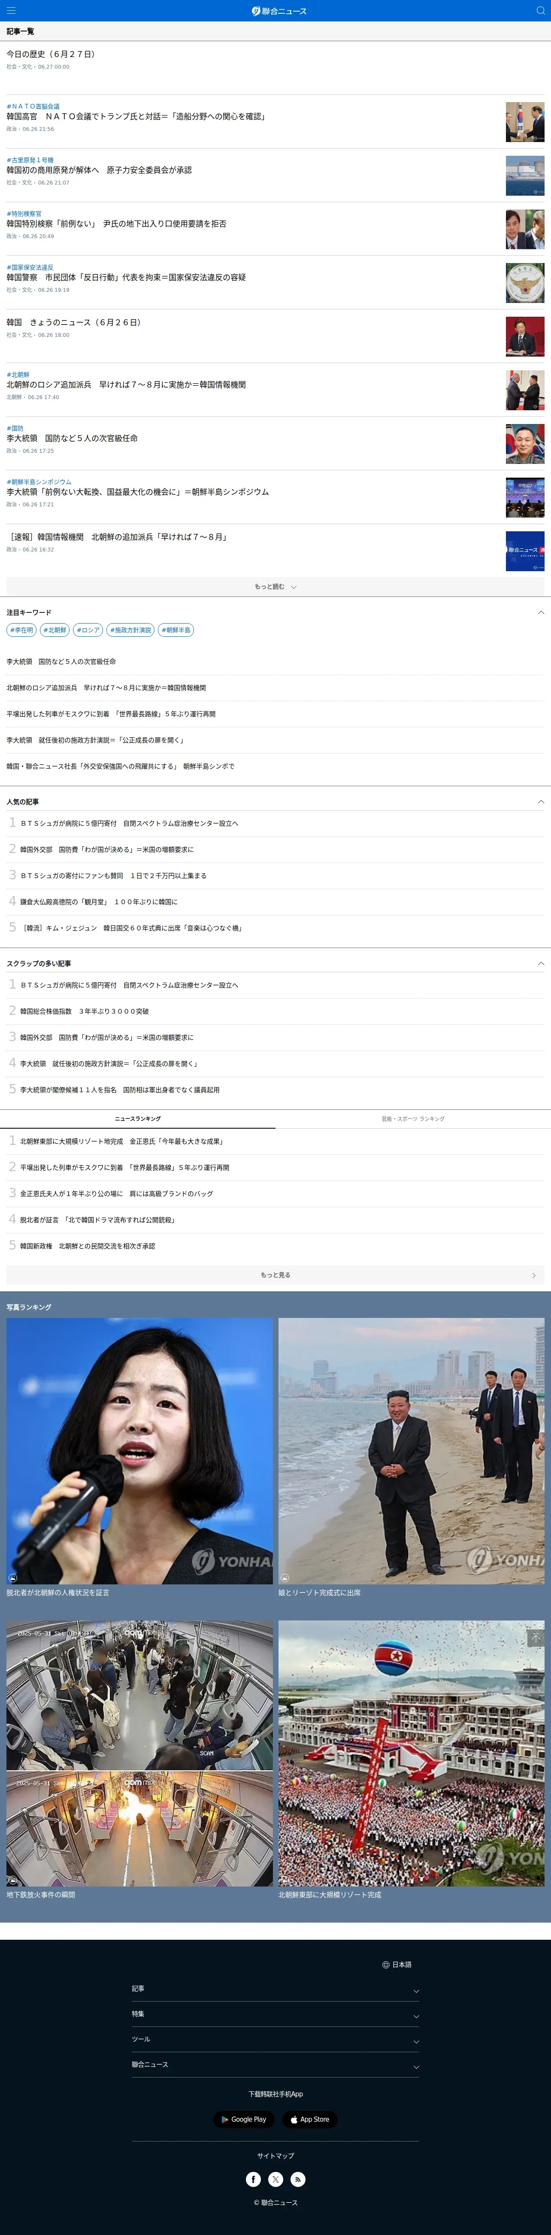551x2235 pixels.
Task: Open 韓国 きょうのニュース（6月26日）article
Action: 74,322
